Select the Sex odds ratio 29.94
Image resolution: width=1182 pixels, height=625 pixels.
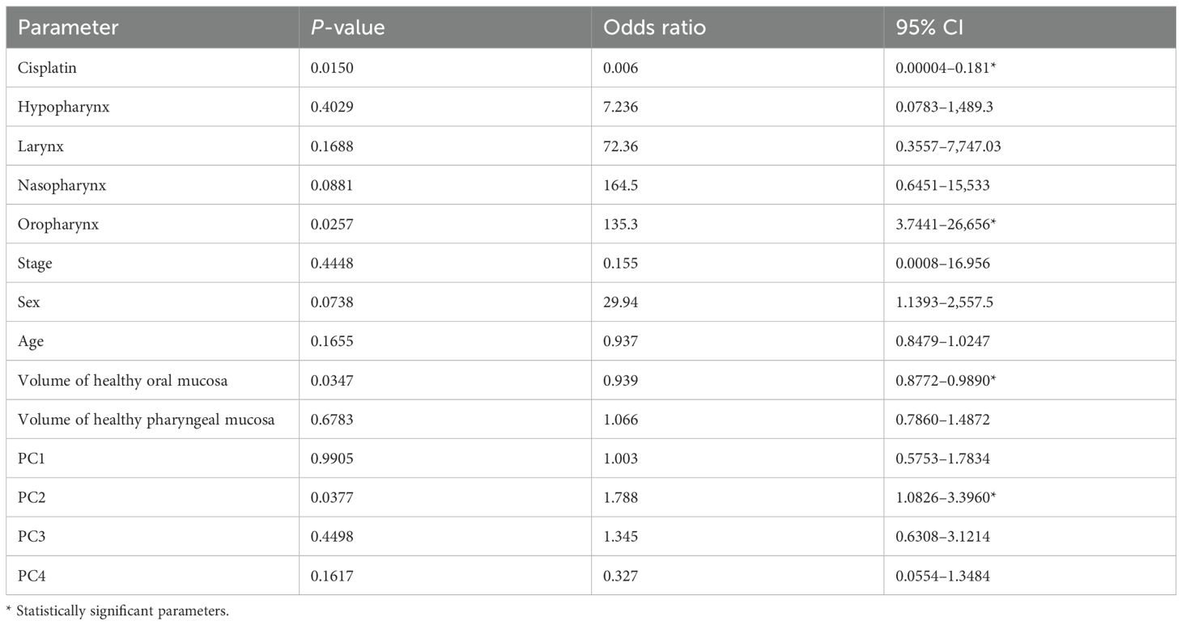pyautogui.click(x=622, y=302)
